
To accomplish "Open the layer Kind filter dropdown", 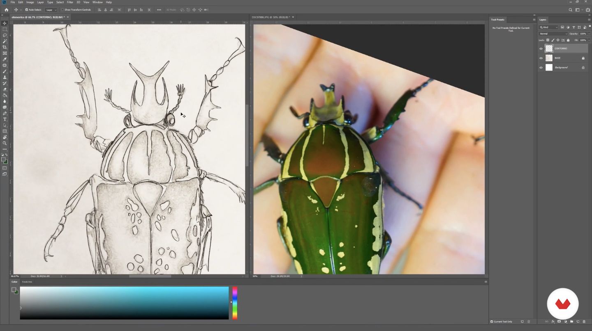I will [x=548, y=27].
